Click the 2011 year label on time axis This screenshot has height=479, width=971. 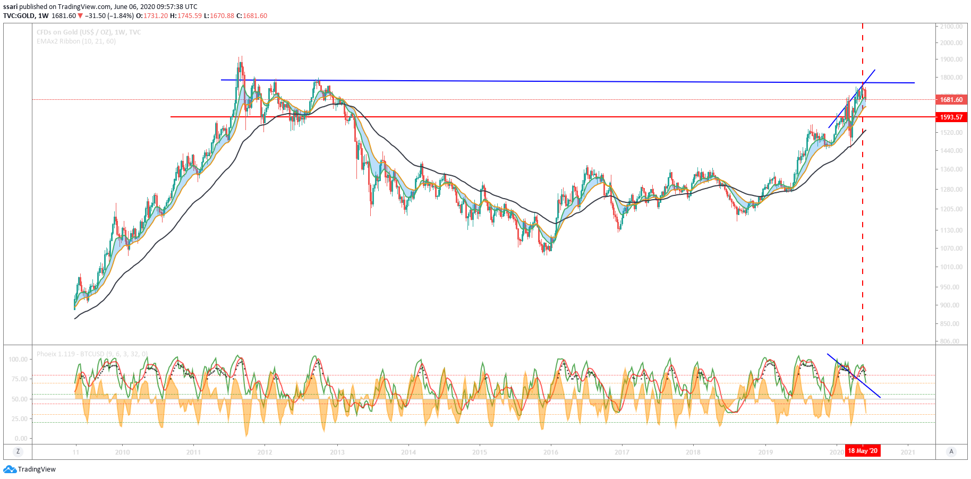pos(193,452)
